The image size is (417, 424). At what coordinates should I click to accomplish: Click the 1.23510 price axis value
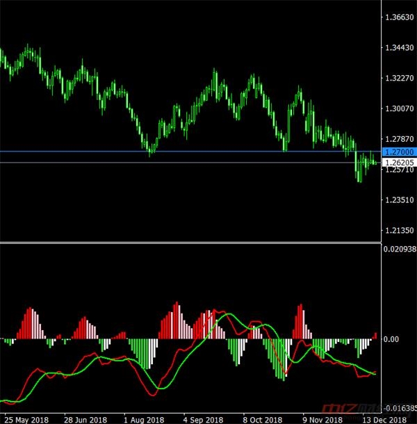(400, 200)
